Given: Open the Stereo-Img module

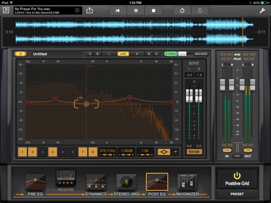Looking at the screenshot, I should (126, 182).
